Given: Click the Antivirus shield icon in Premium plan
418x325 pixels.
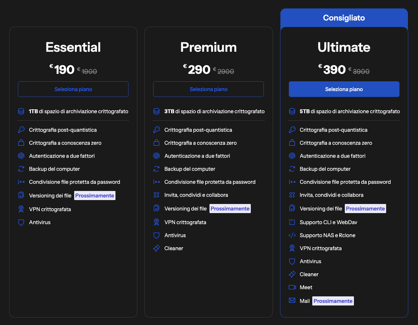Looking at the screenshot, I should (156, 235).
